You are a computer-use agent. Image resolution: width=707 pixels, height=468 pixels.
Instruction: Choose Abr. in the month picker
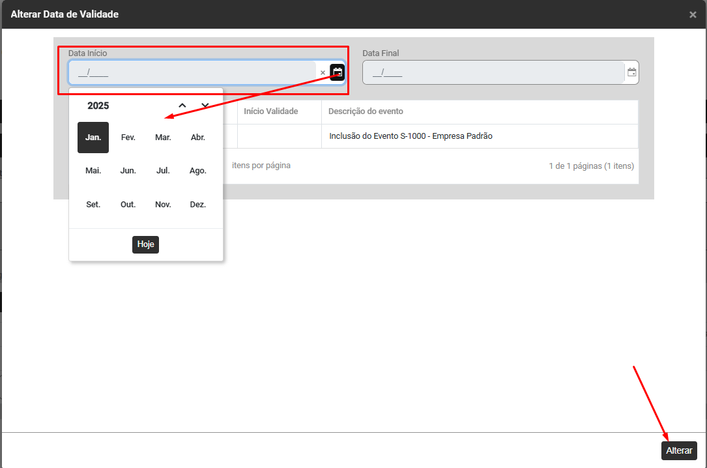[x=198, y=138]
